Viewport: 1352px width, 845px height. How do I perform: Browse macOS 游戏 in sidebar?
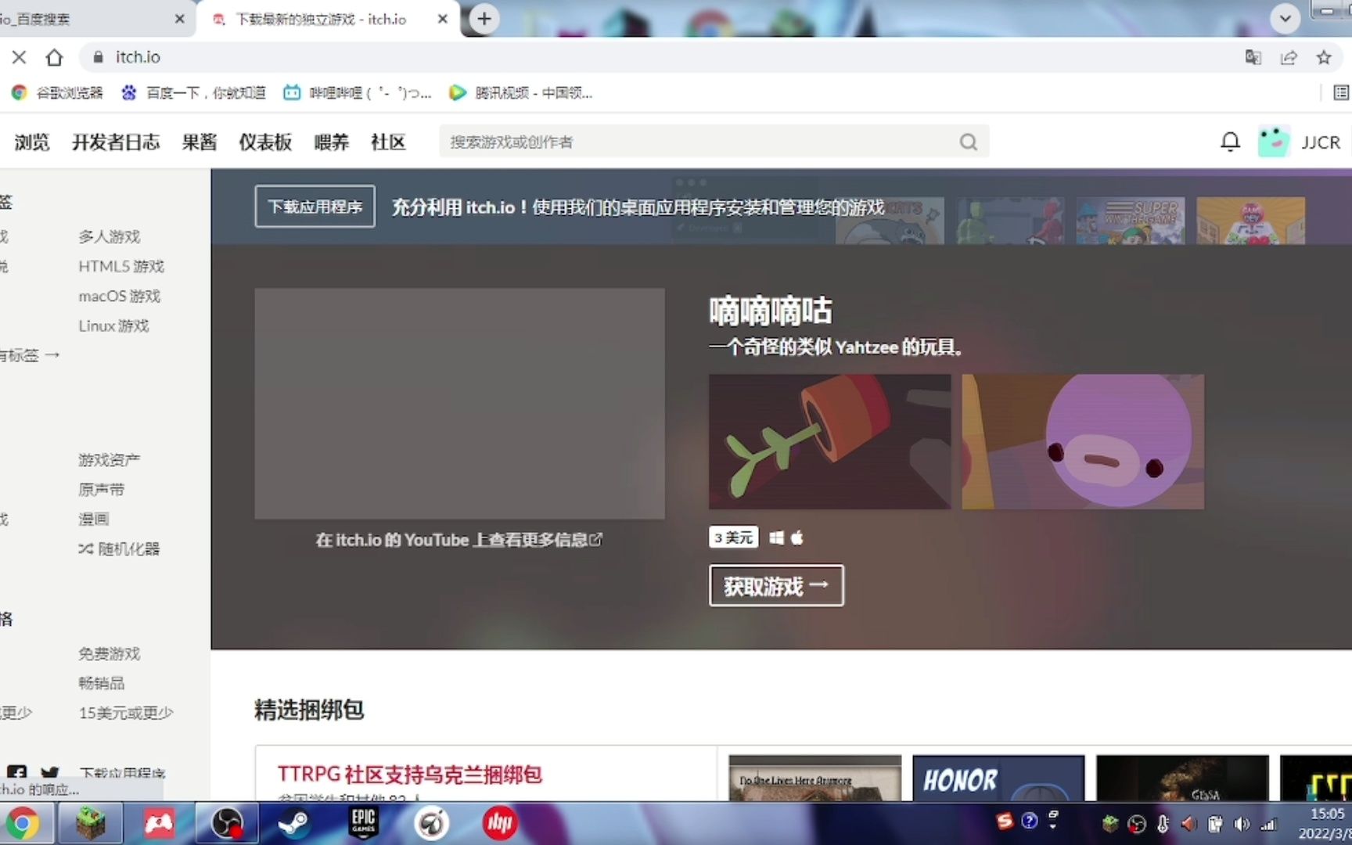point(119,296)
